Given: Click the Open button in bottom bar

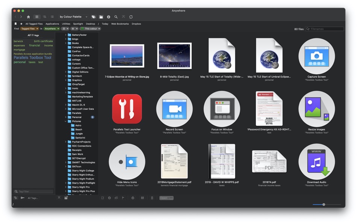Looking at the screenshot, I should [166, 198].
